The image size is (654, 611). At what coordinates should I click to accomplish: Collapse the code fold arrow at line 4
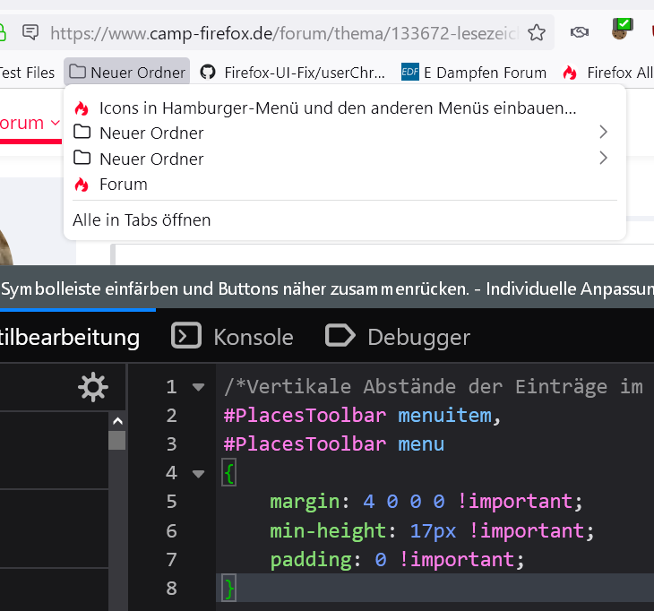pyautogui.click(x=198, y=473)
